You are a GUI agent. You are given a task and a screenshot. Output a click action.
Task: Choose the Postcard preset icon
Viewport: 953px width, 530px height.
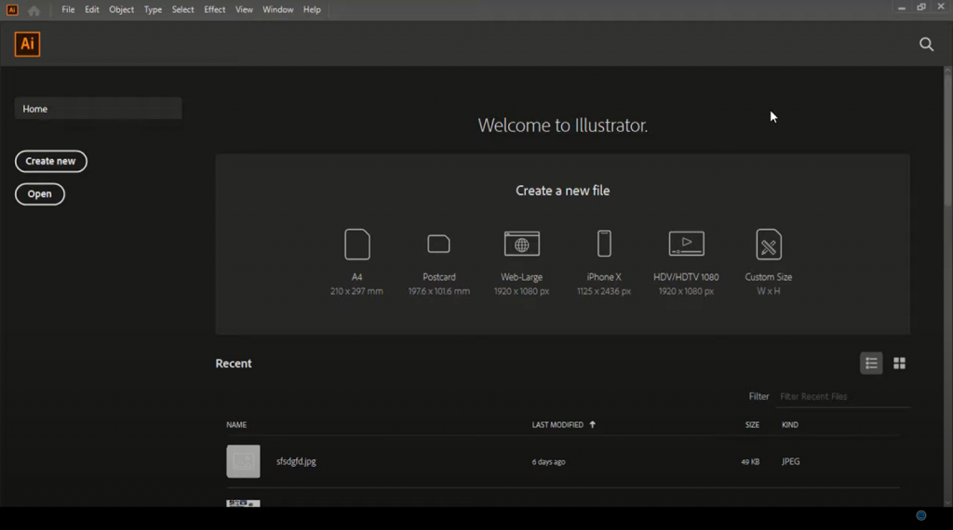pos(439,244)
